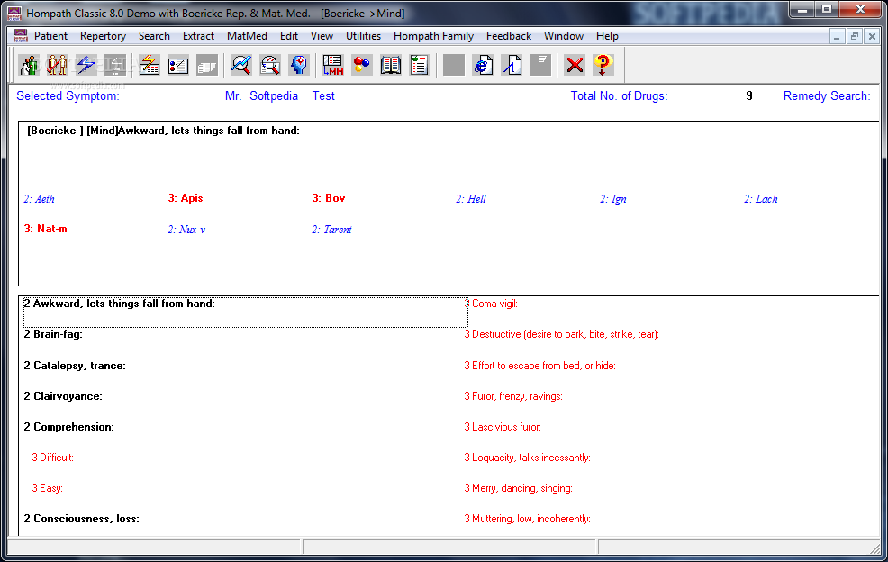This screenshot has height=562, width=888.
Task: Click the lightning-over-table toolbar icon
Action: click(149, 65)
